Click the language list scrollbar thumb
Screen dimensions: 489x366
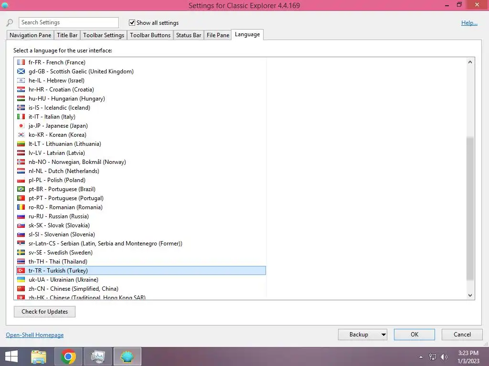(470, 208)
